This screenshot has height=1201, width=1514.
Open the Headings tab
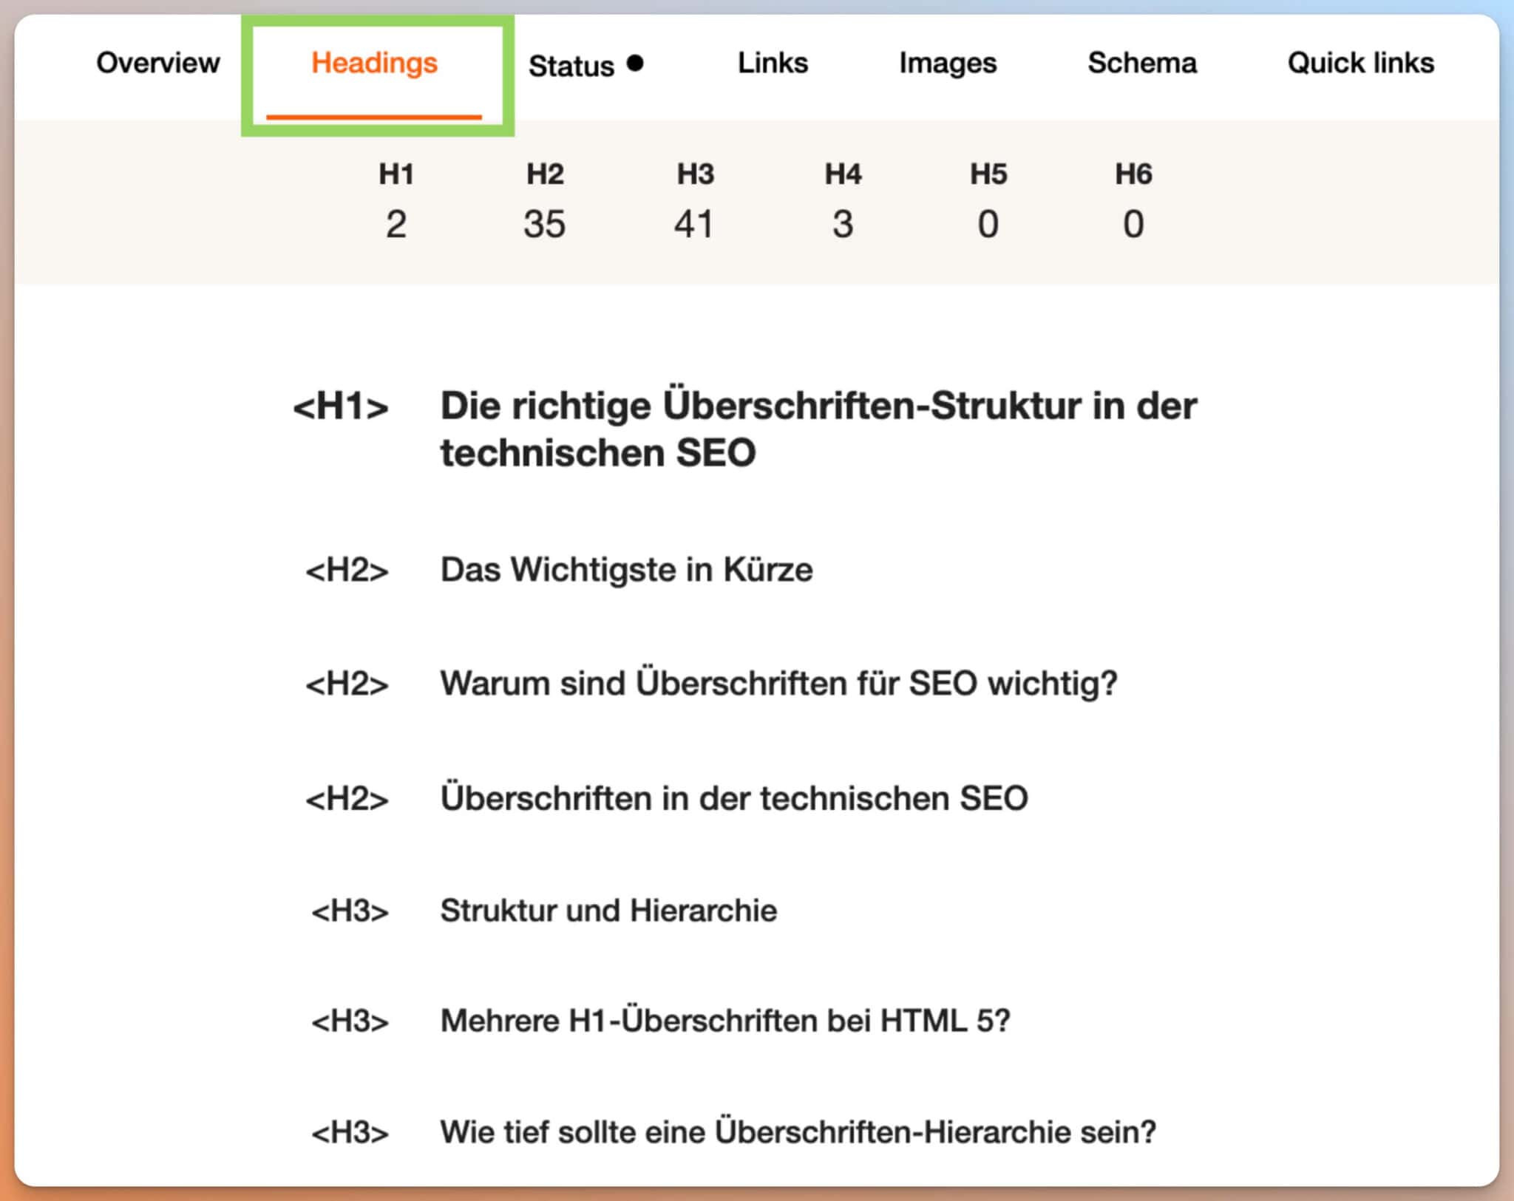[374, 64]
